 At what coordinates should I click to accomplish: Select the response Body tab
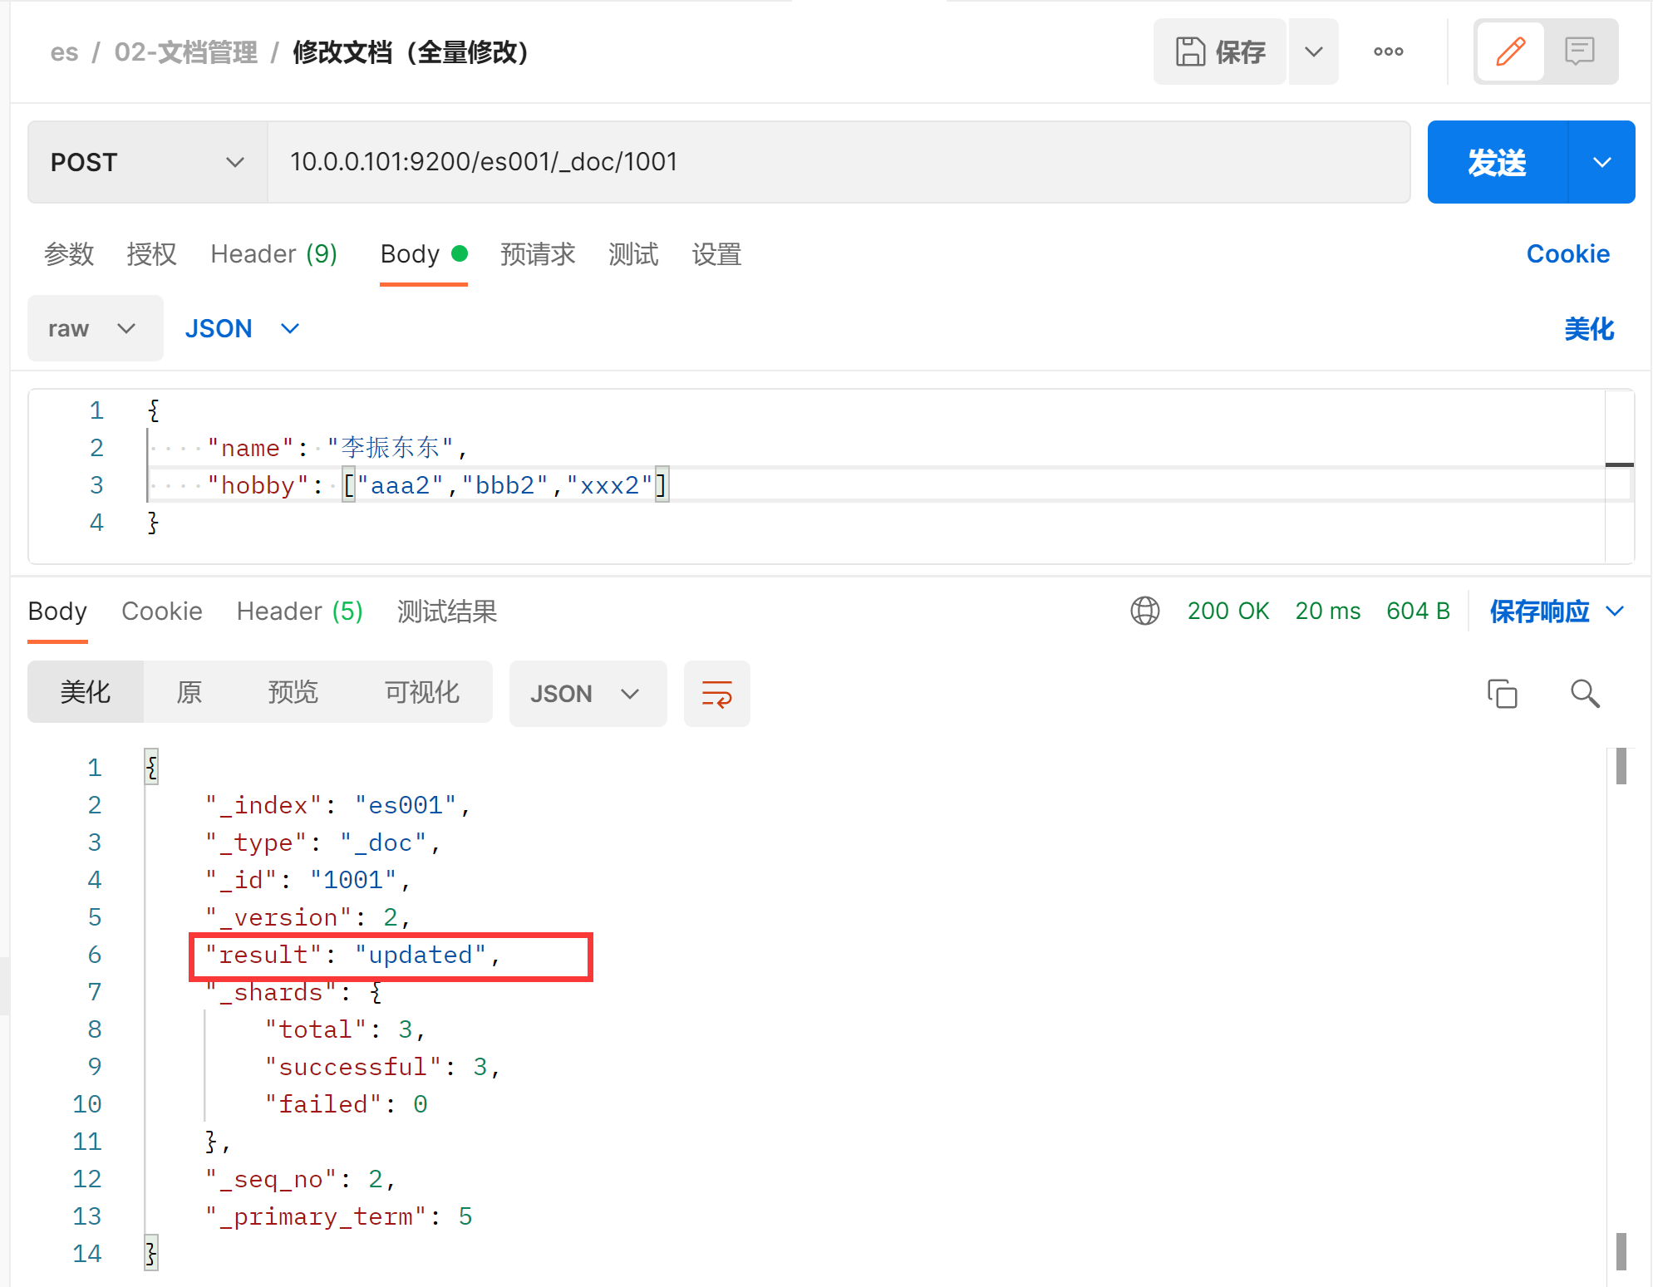click(x=57, y=612)
